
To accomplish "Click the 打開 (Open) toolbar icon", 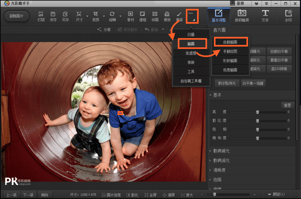I will point(41,14).
